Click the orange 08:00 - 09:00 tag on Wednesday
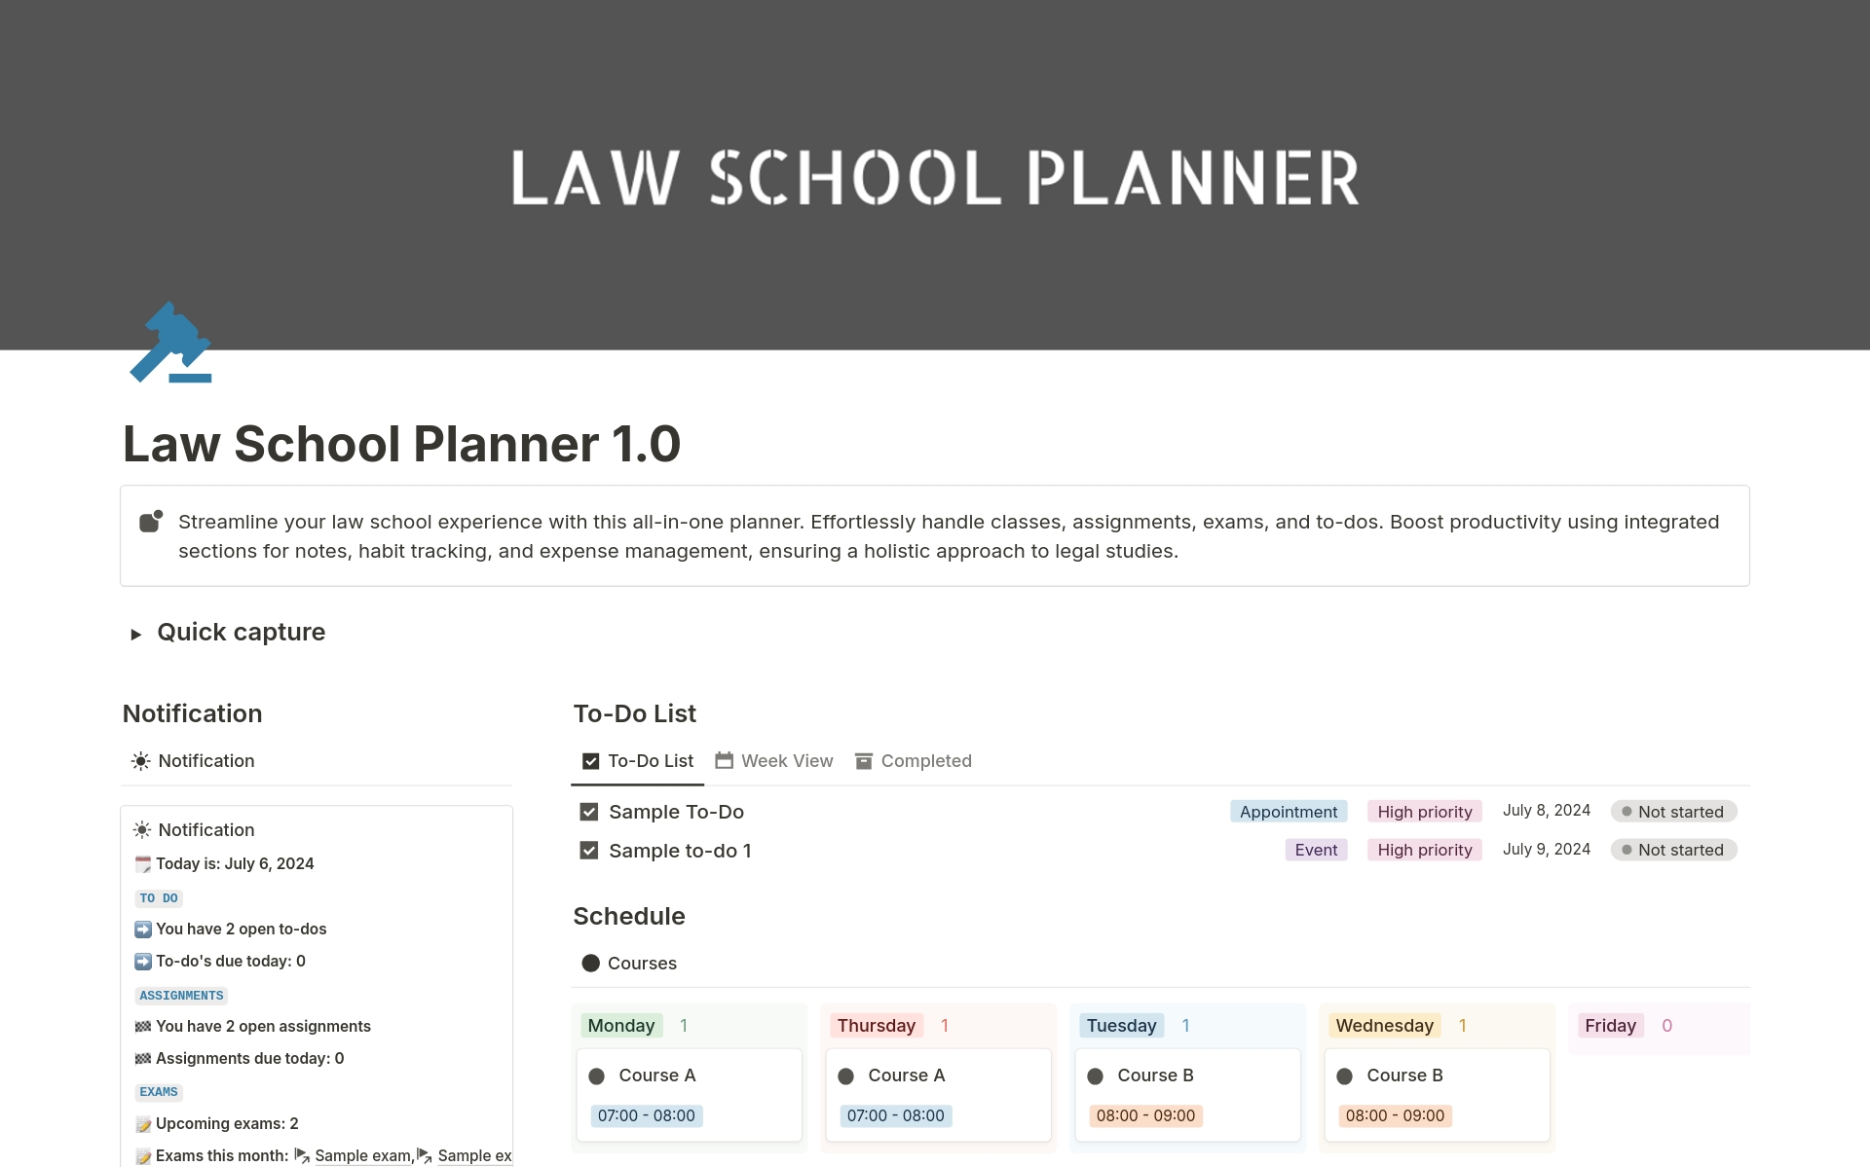Screen dimensions: 1870x1167 click(1395, 1115)
